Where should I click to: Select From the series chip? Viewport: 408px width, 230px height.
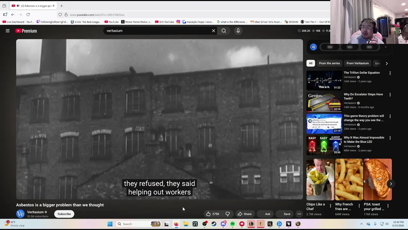pos(329,63)
